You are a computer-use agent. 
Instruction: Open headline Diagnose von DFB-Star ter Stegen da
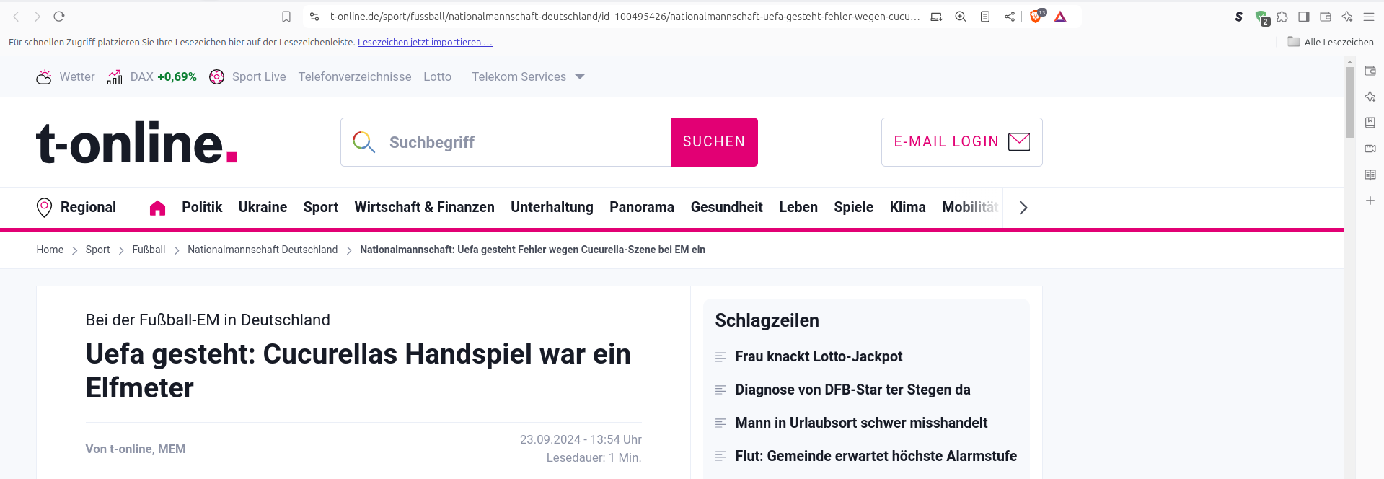click(852, 390)
